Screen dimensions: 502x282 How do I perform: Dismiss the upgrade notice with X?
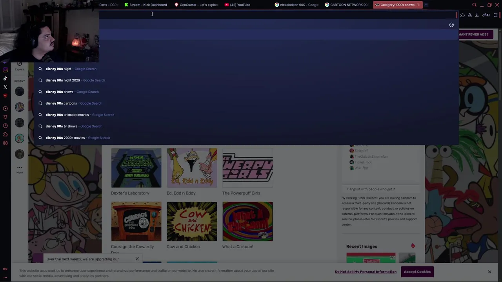tap(137, 259)
